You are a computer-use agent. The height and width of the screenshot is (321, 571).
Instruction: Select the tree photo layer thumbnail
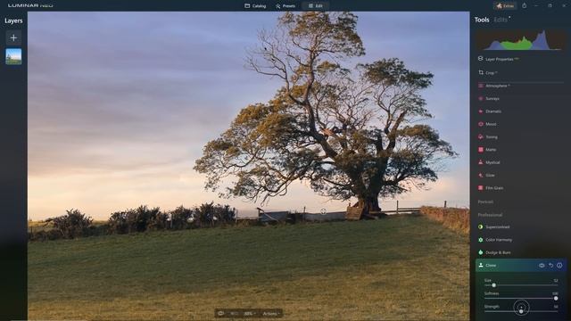pos(13,56)
